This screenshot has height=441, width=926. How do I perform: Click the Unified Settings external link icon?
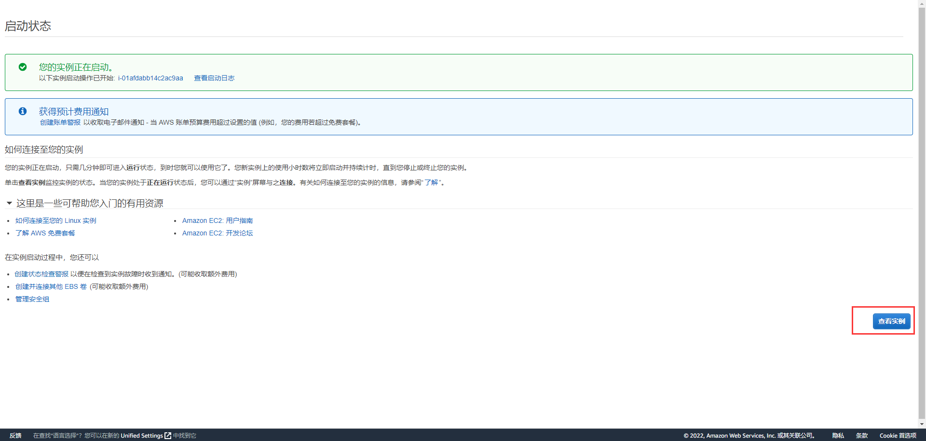coord(168,435)
